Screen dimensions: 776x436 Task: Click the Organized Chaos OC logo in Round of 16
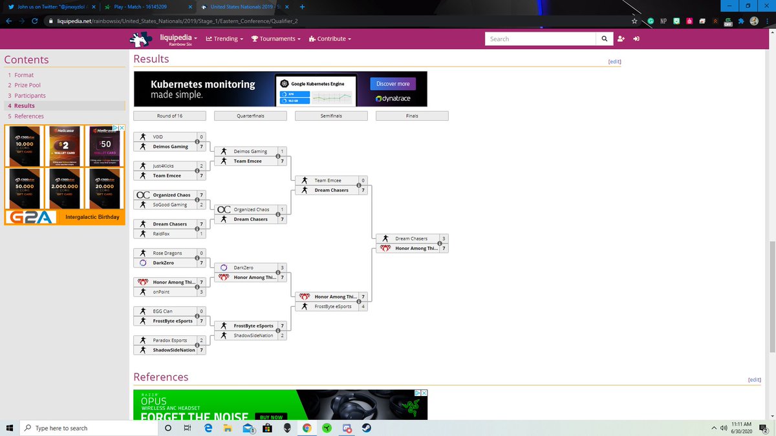143,195
